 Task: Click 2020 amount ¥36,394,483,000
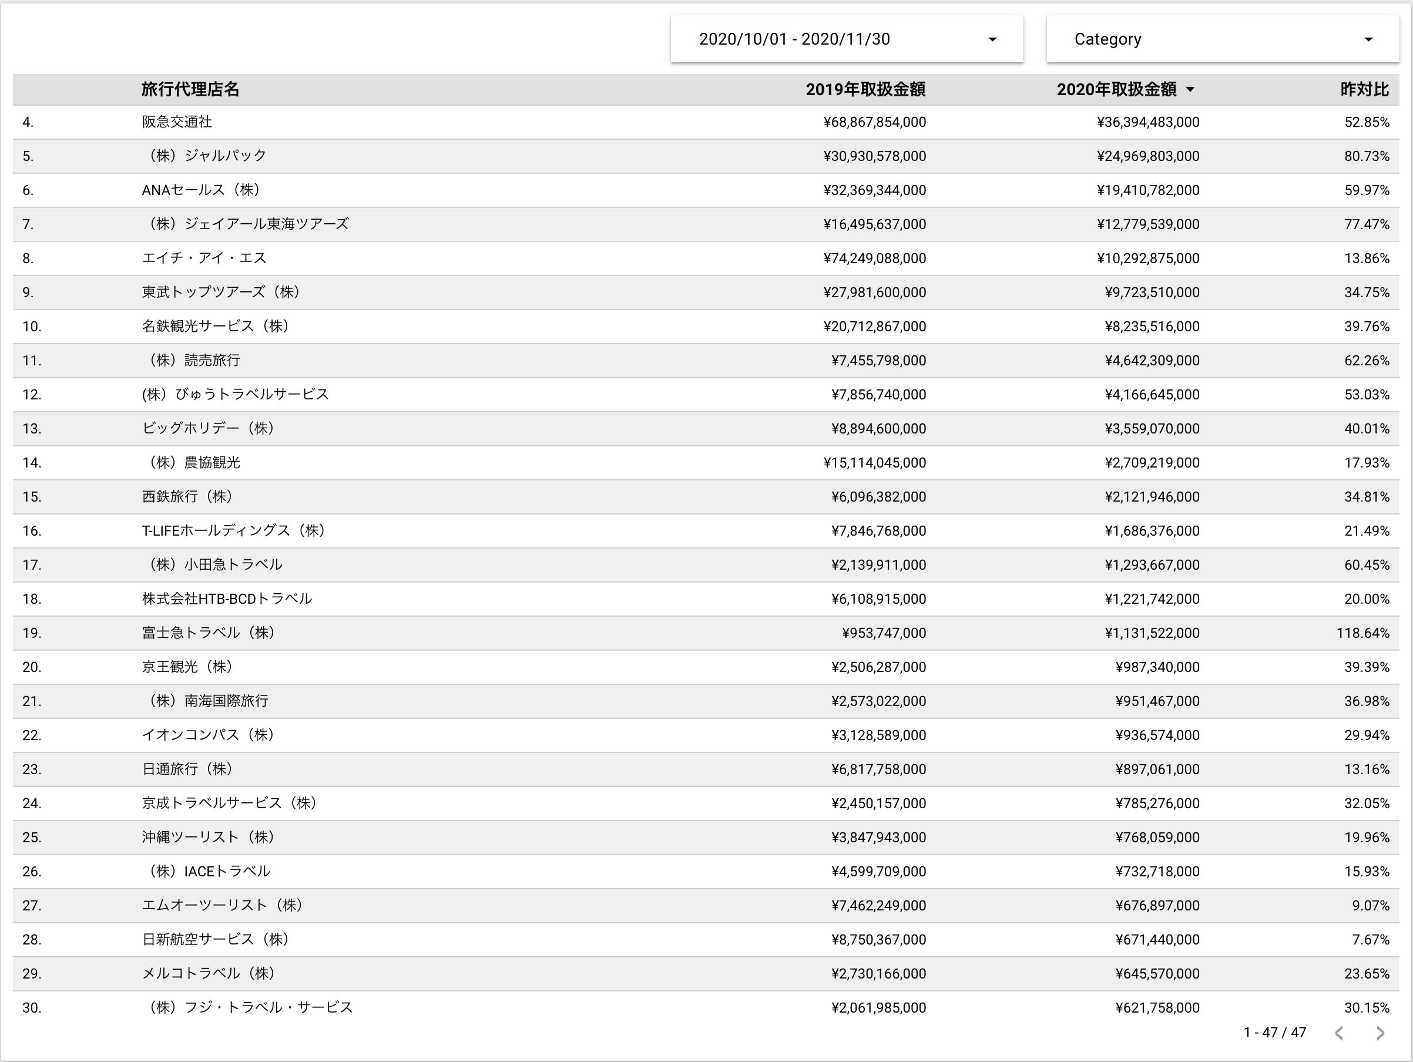coord(1148,122)
